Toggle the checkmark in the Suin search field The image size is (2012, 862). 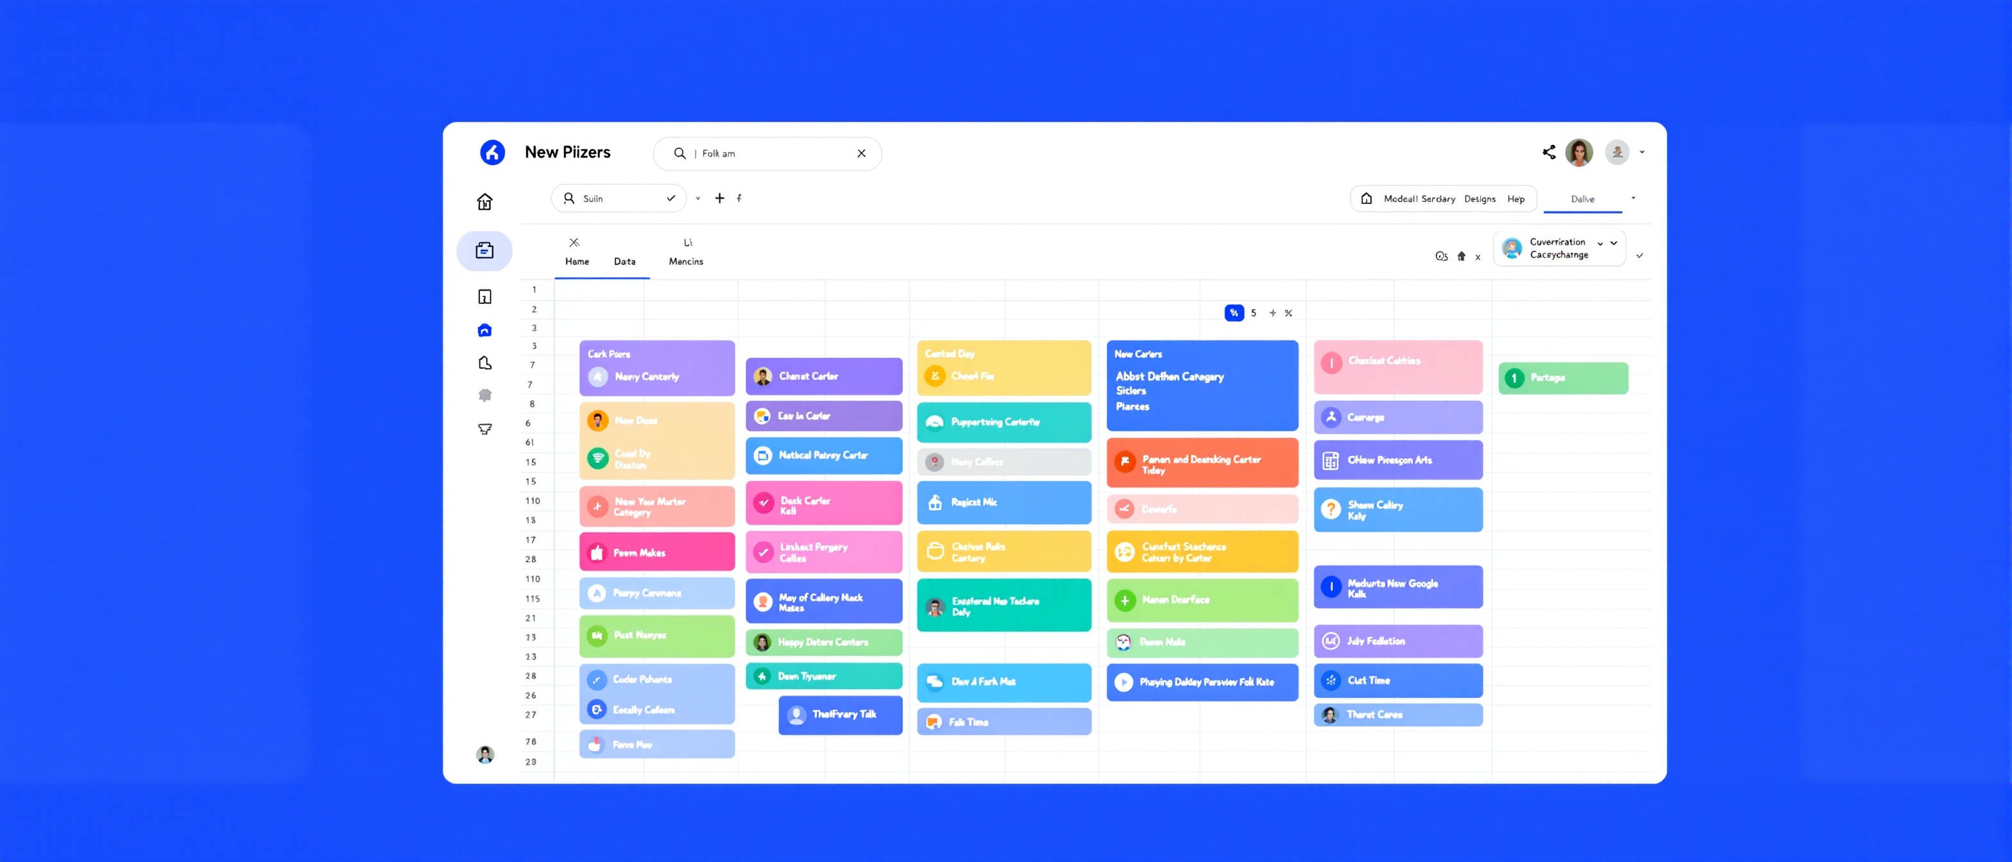coord(670,198)
